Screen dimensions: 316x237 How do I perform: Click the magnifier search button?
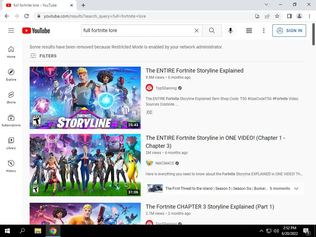pos(212,31)
